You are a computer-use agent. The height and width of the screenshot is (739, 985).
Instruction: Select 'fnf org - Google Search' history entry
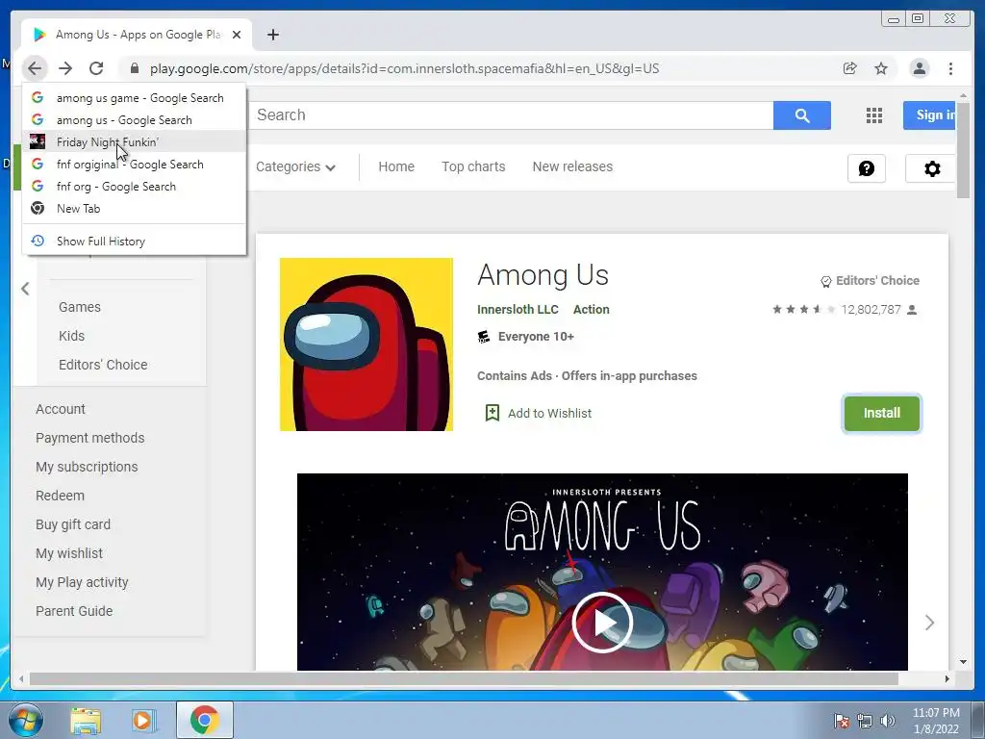134,186
